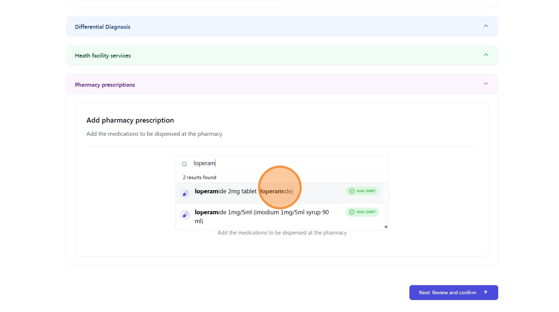Click helper text below the search results
This screenshot has height=312, width=559.
click(282, 233)
